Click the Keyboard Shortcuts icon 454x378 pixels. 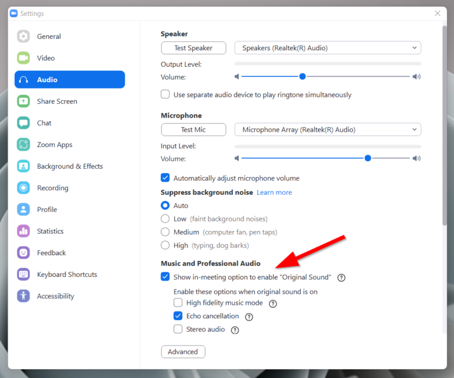tap(24, 274)
